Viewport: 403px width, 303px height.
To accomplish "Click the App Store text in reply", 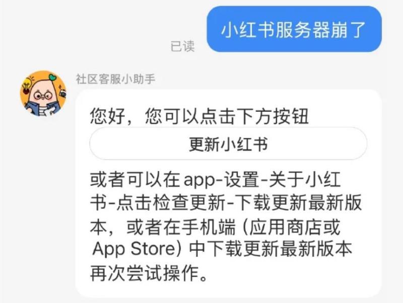I will click(133, 249).
